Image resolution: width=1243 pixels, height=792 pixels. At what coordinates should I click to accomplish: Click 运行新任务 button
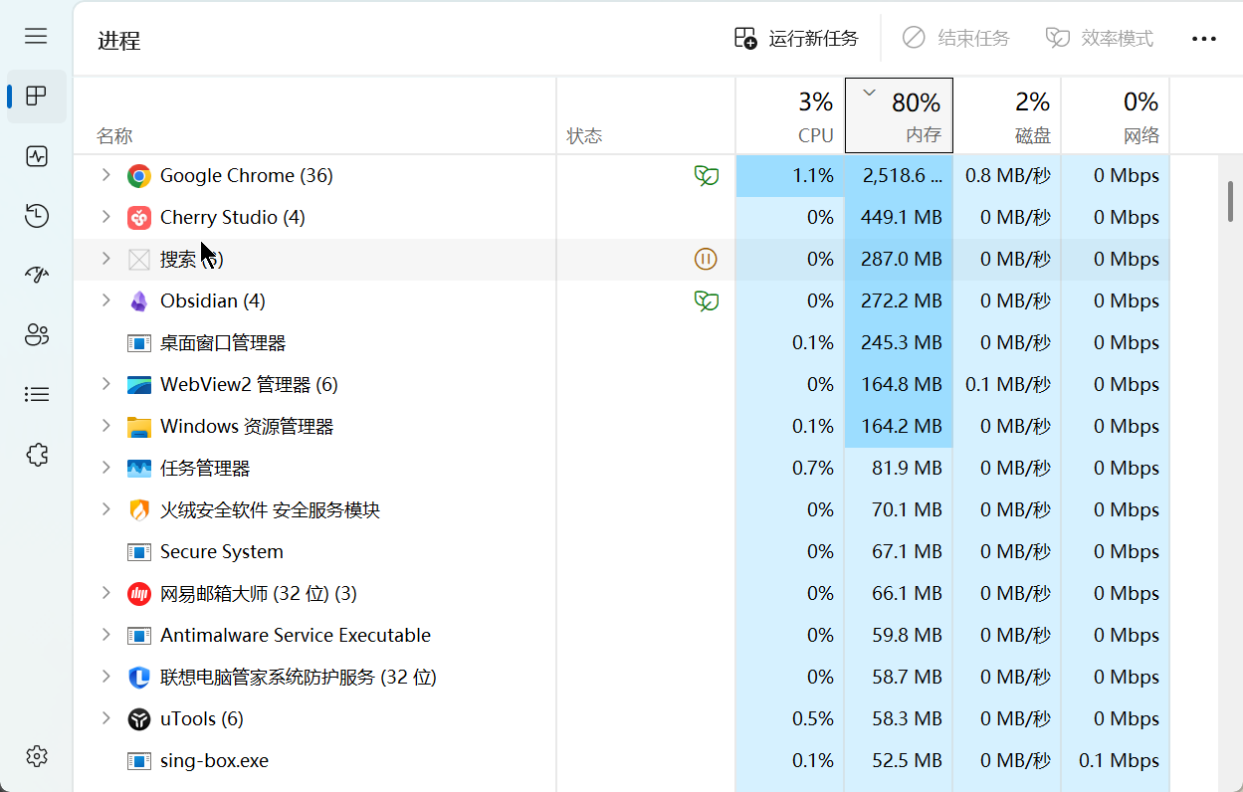click(x=796, y=39)
